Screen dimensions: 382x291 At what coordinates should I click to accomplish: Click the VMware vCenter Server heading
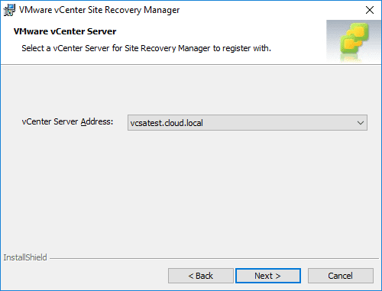(65, 31)
